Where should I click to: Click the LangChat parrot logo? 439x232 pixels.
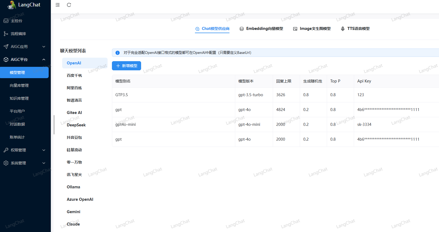(12, 5)
